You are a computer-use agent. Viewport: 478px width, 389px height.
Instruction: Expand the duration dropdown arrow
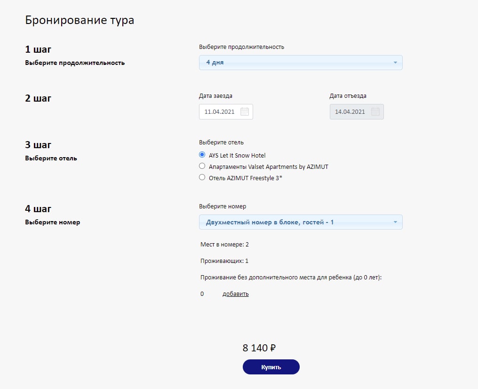point(395,63)
